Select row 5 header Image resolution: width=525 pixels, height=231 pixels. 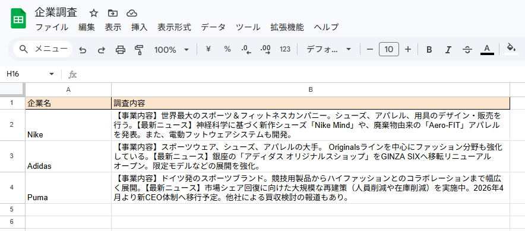[12, 209]
